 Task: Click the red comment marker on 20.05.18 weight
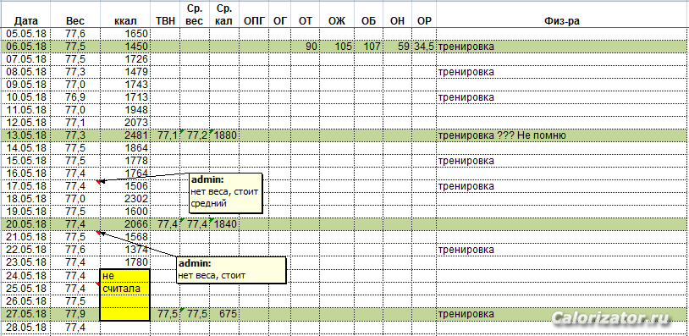[x=98, y=233]
